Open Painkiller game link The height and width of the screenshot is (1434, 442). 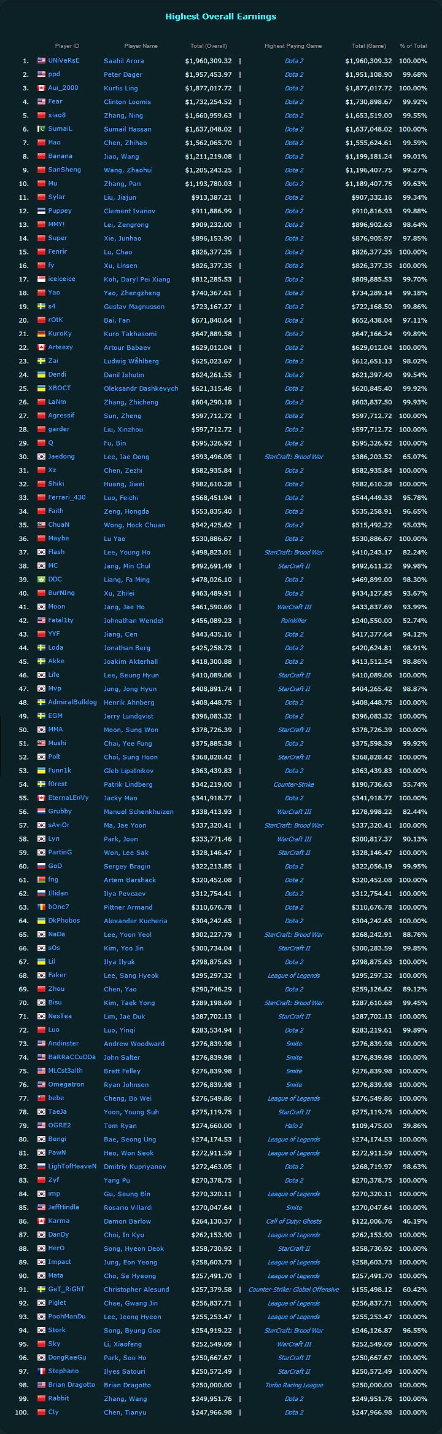tap(293, 621)
